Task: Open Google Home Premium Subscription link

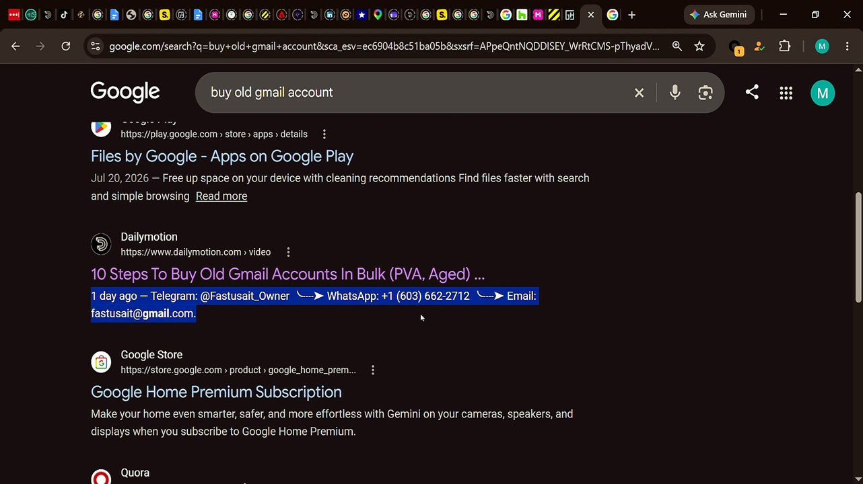Action: [216, 392]
